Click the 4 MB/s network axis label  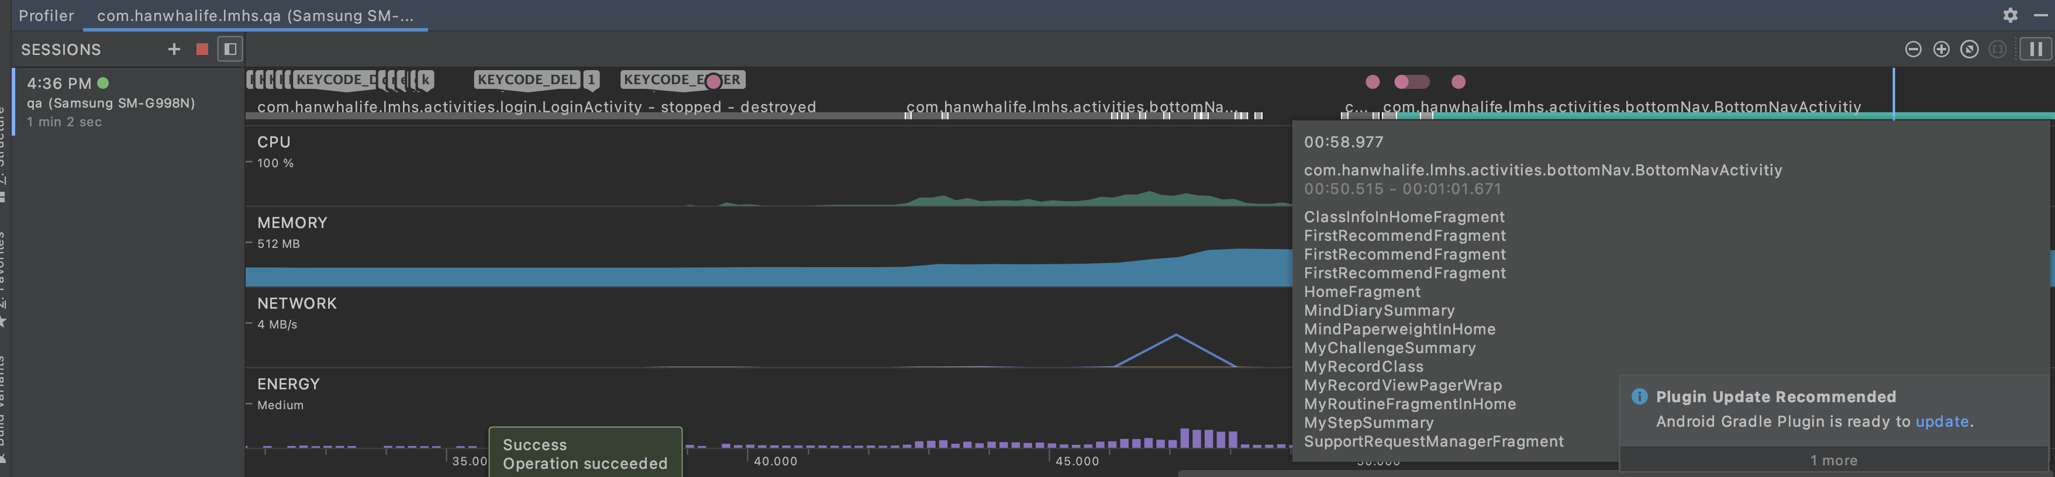click(x=277, y=324)
